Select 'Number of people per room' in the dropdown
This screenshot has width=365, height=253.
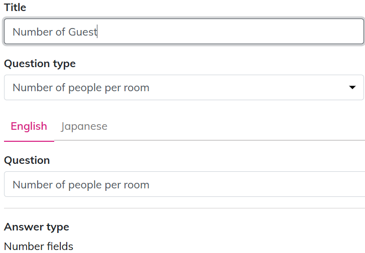click(x=81, y=88)
